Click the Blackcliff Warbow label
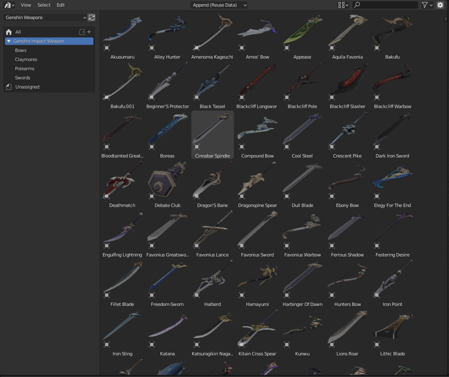Image resolution: width=449 pixels, height=377 pixels. click(393, 106)
